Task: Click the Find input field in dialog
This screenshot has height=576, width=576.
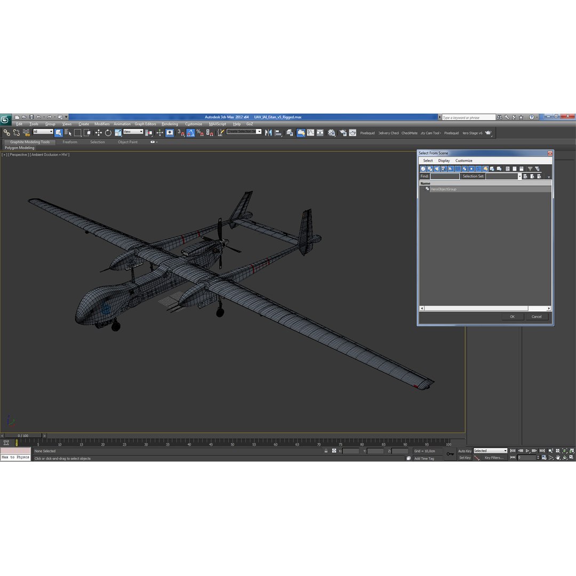Action: 445,177
